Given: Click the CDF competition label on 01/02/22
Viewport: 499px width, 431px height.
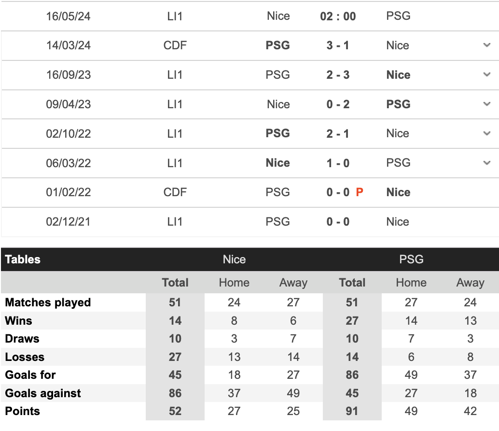Looking at the screenshot, I should (x=175, y=192).
